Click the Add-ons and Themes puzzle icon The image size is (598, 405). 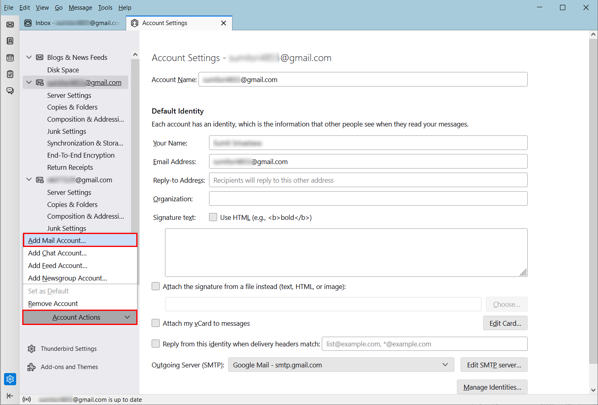[x=32, y=367]
